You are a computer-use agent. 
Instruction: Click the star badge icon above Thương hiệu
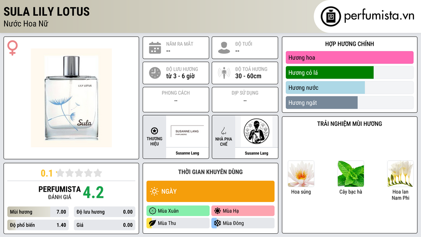coord(155,131)
